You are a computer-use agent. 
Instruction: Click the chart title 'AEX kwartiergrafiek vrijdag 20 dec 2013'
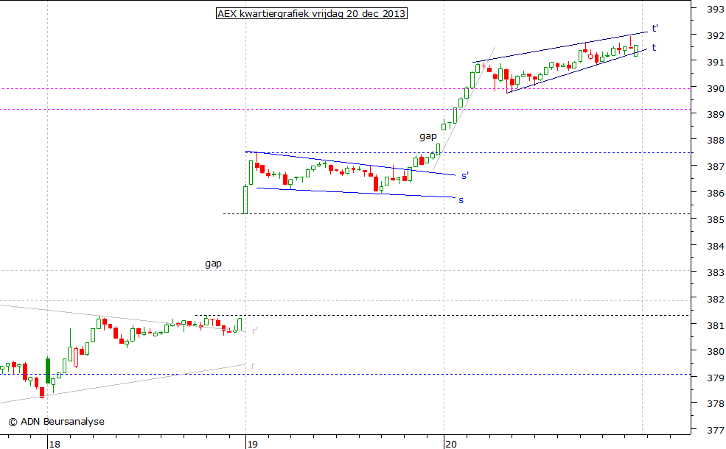pyautogui.click(x=312, y=13)
